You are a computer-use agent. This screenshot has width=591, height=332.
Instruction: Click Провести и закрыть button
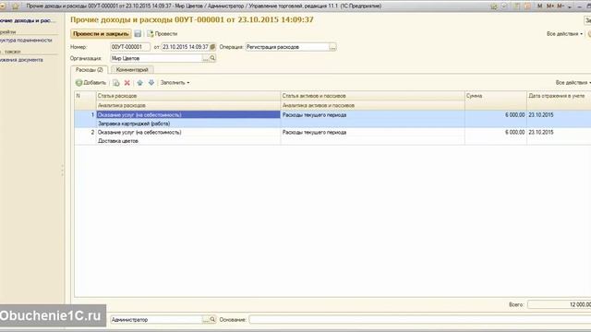pyautogui.click(x=101, y=34)
